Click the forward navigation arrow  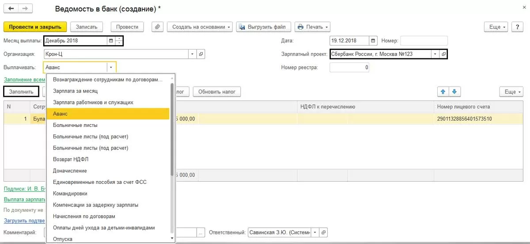coord(25,9)
